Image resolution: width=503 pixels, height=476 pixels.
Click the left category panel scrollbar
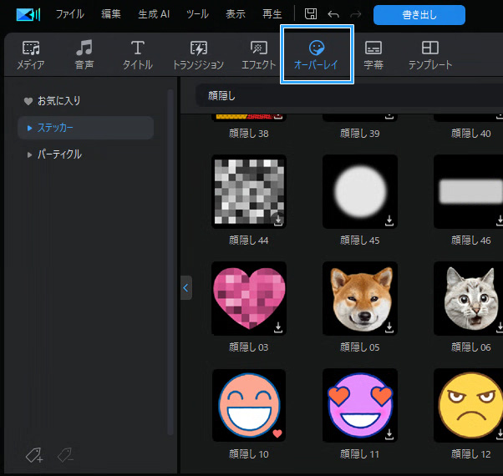[170, 262]
